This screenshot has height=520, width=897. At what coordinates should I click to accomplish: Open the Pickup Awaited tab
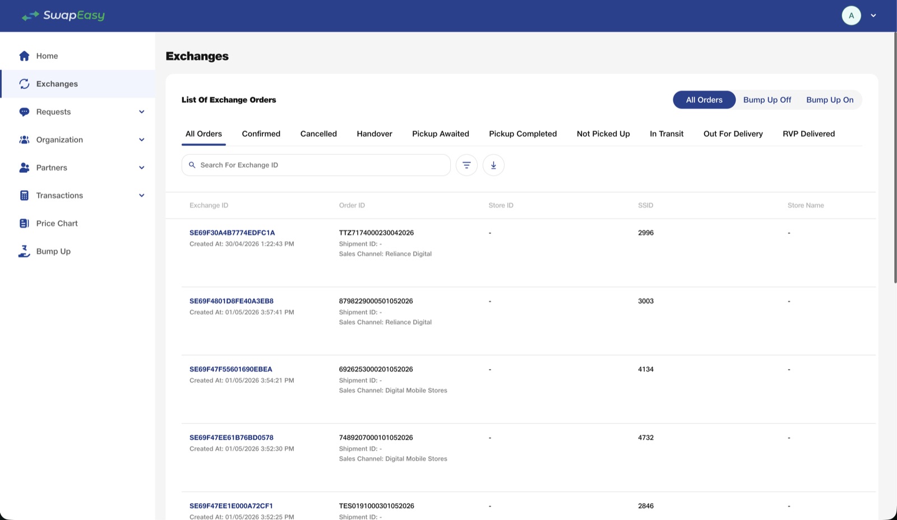(x=441, y=134)
